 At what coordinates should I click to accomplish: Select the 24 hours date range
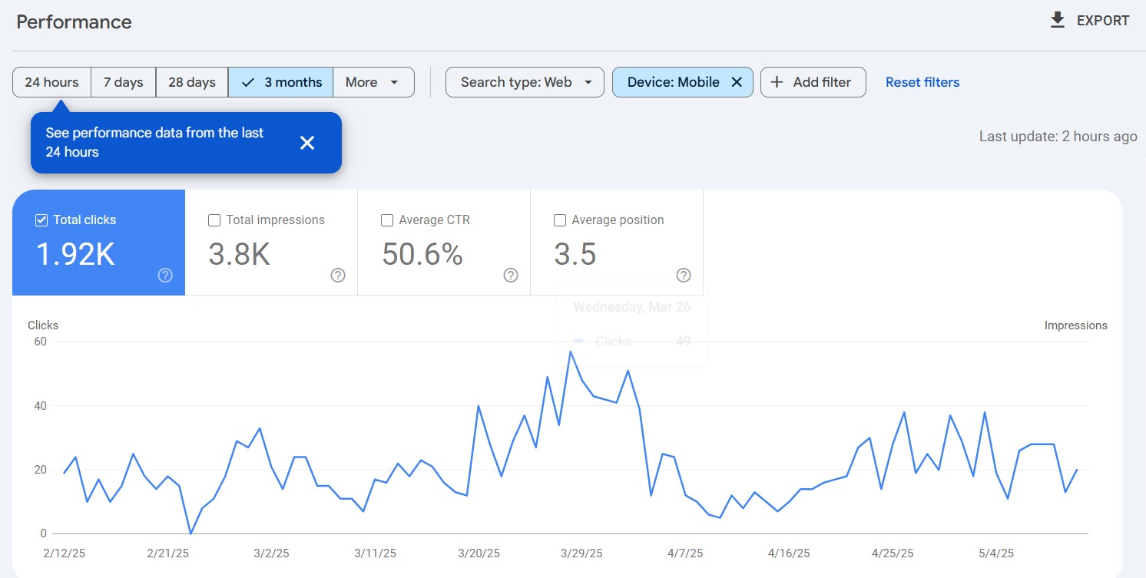(x=51, y=82)
